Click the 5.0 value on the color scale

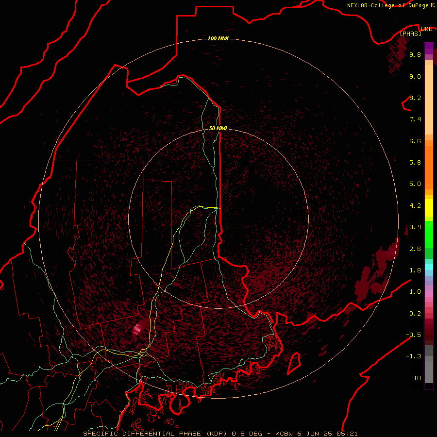point(415,184)
